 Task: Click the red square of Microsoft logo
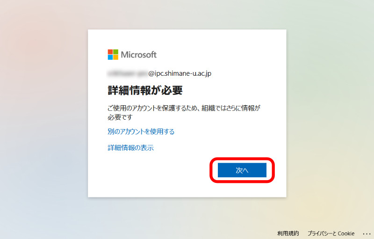coord(110,52)
